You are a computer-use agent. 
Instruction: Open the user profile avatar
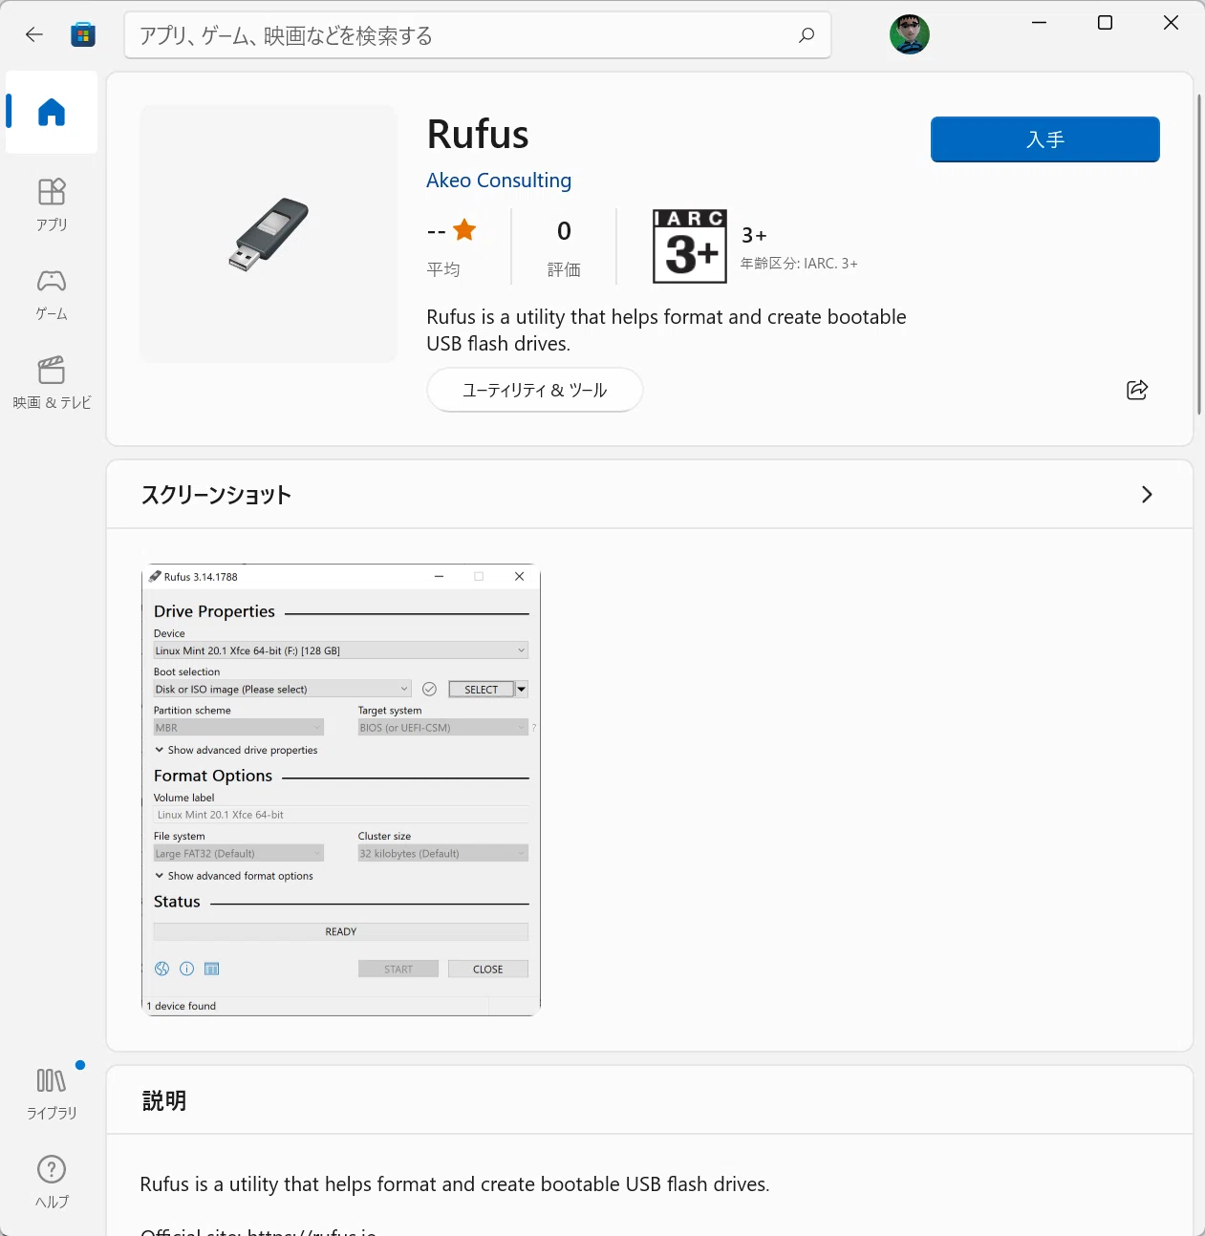(x=909, y=34)
